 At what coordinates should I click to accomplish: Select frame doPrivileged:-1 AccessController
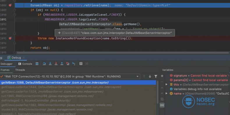coord(78,101)
